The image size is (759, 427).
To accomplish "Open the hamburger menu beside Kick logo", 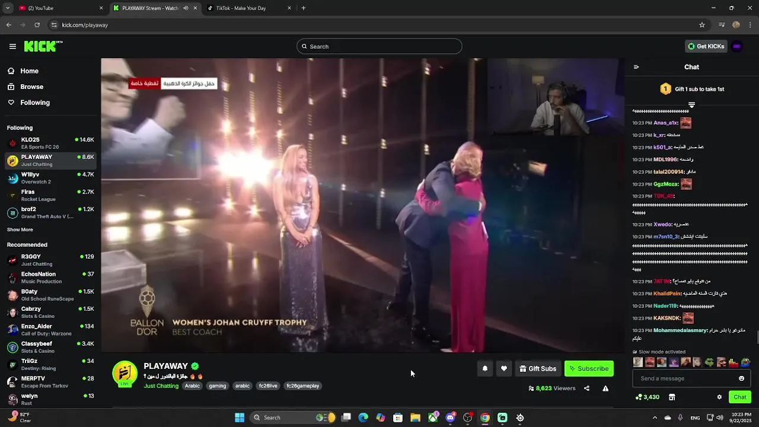I will click(x=12, y=46).
